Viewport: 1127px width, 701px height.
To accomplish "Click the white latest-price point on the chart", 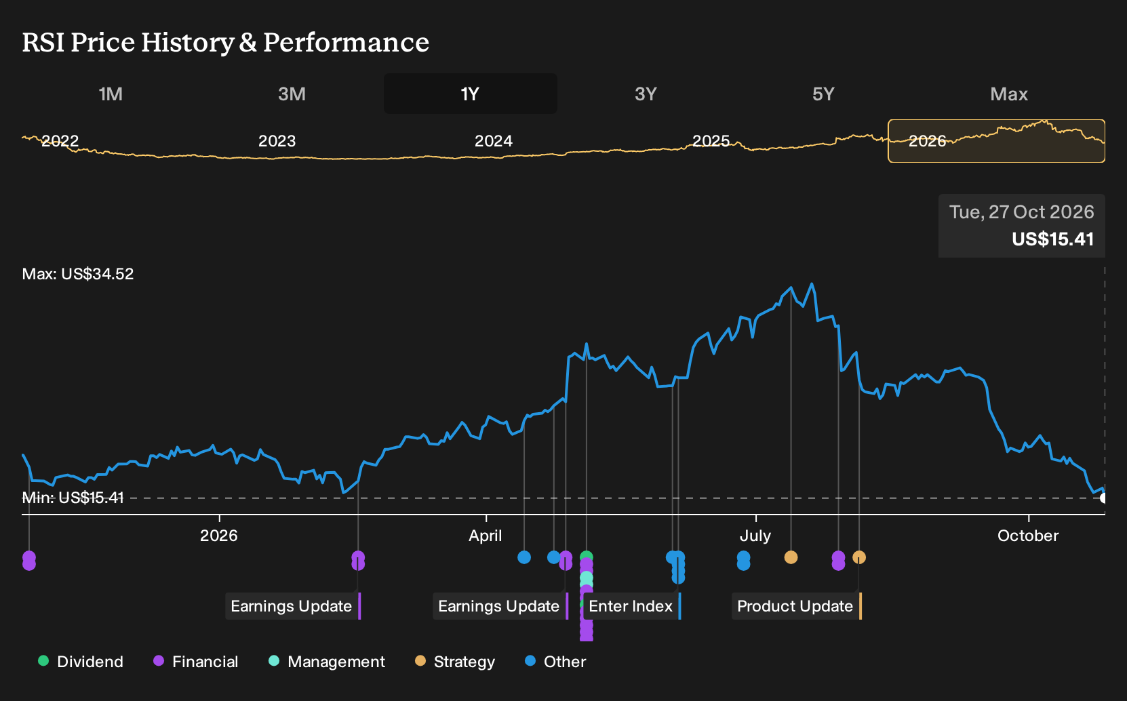I will tap(1103, 498).
